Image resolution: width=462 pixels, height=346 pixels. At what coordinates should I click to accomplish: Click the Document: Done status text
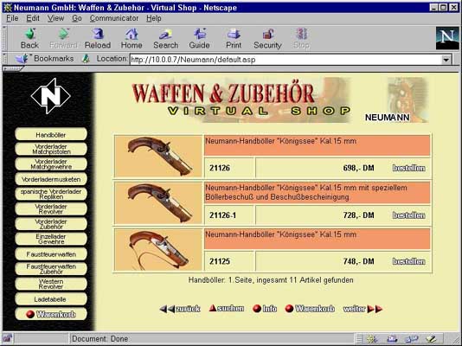pos(99,339)
